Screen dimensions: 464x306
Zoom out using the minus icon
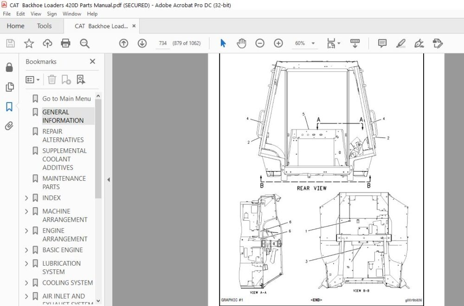[260, 43]
